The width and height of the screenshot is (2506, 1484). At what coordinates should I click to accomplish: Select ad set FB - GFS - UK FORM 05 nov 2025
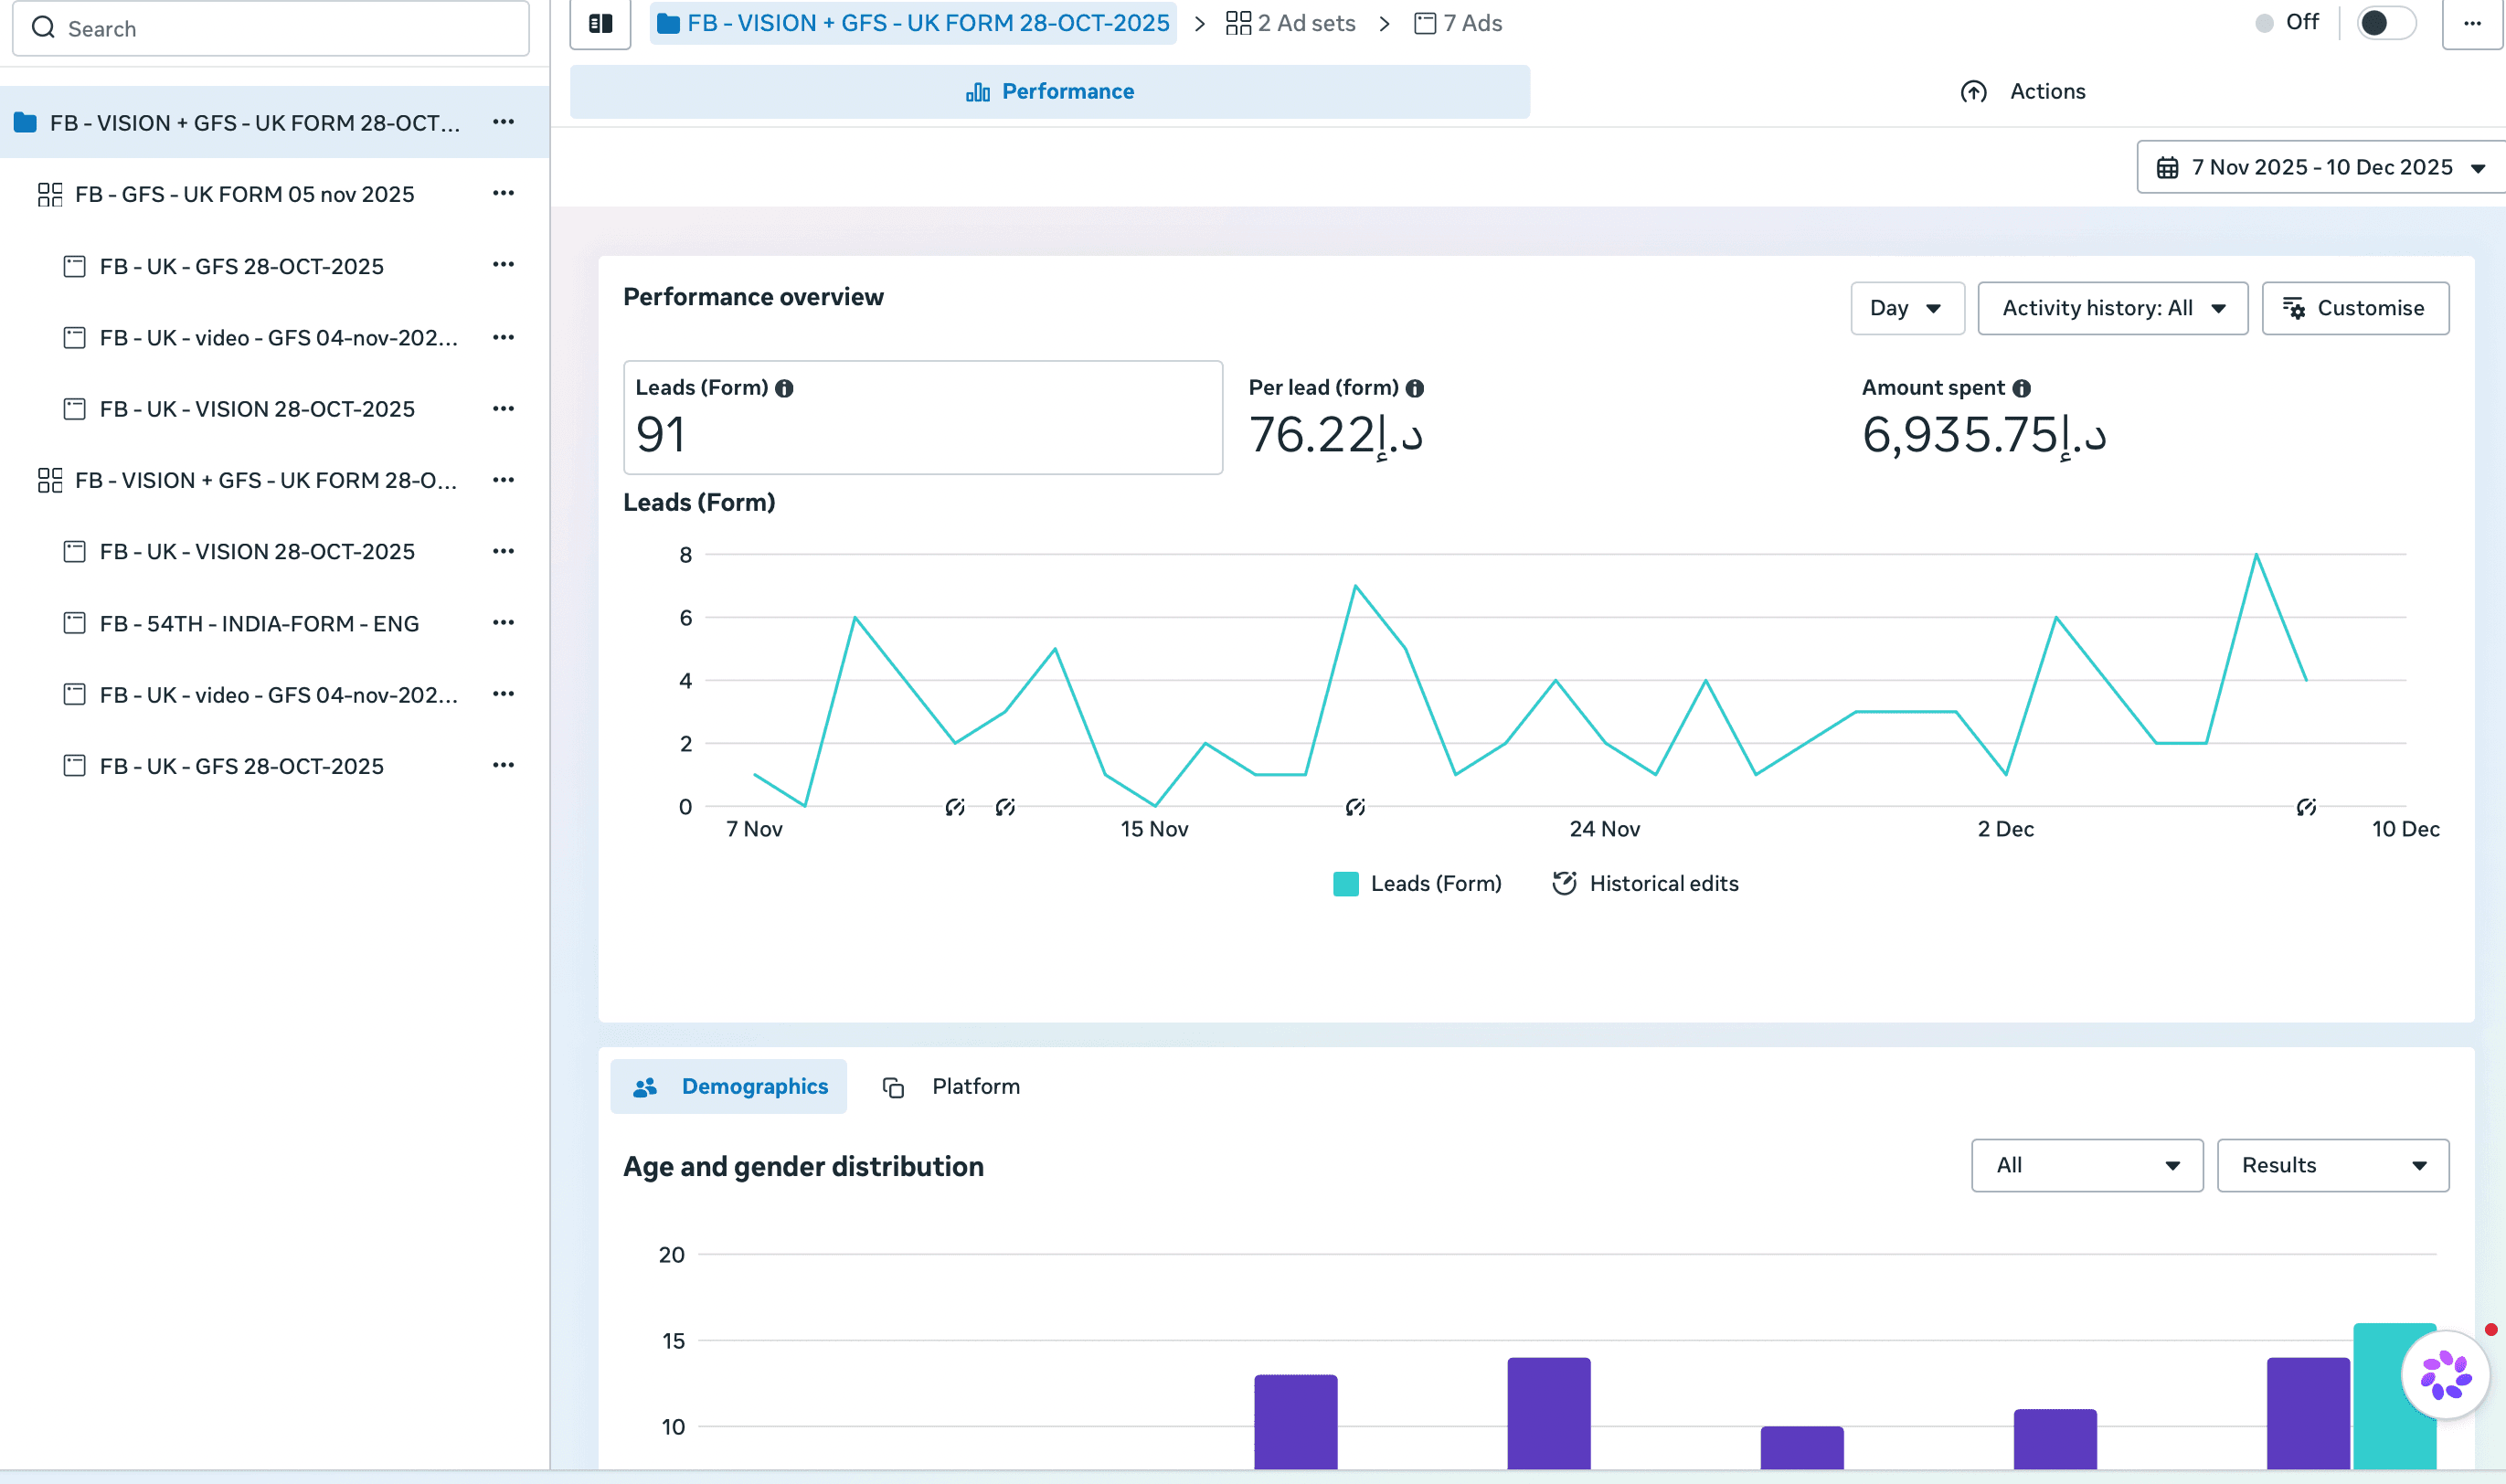coord(245,194)
